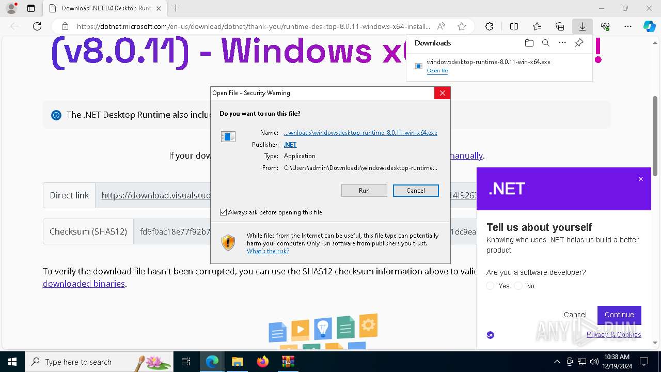The image size is (661, 372).
Task: Open the tab actions menu icon
Action: click(x=31, y=8)
